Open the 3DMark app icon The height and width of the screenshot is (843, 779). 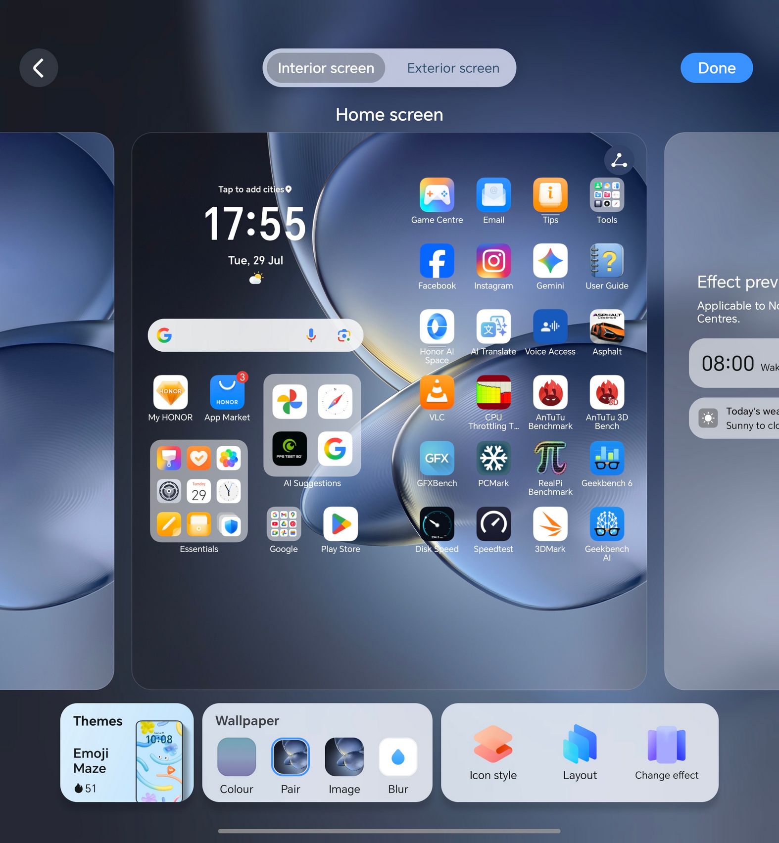[550, 524]
